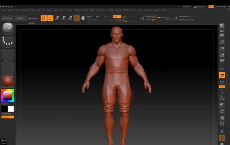Click the QuickSave button
Image resolution: width=230 pixels, height=145 pixels.
point(187,7)
